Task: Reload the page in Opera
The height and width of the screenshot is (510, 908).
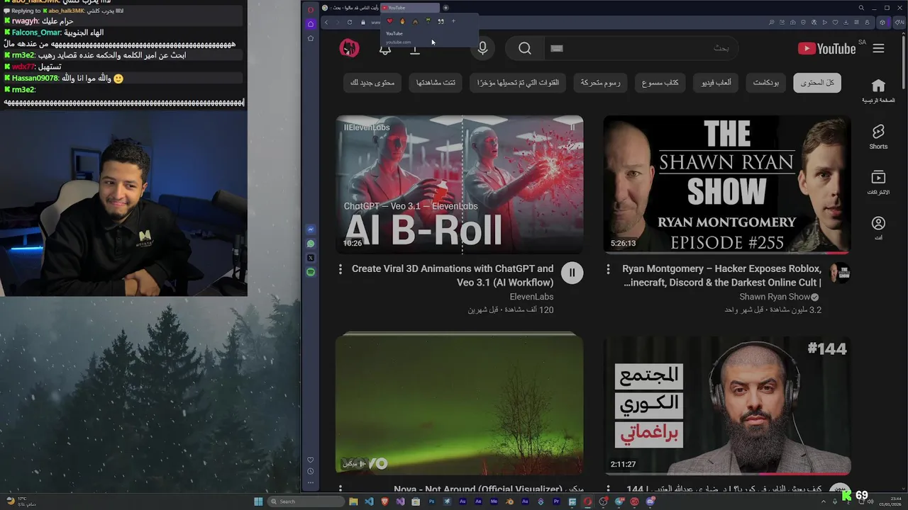Action: coord(350,22)
